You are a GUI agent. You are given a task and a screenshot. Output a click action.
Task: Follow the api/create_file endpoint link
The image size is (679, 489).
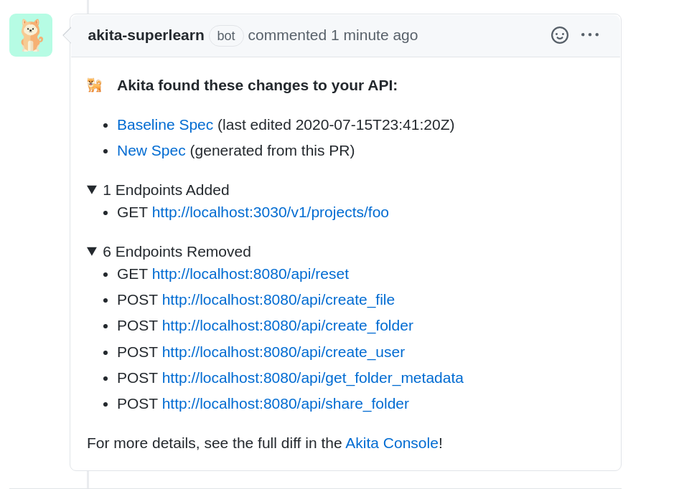(x=278, y=300)
